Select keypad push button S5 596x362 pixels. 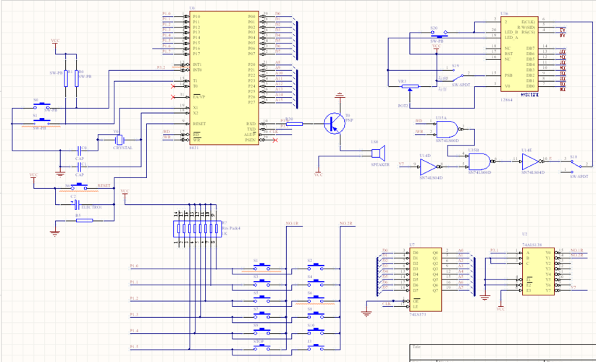tap(261, 299)
